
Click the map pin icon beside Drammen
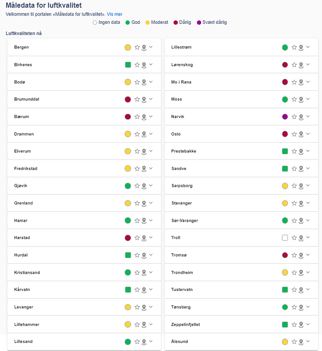144,134
